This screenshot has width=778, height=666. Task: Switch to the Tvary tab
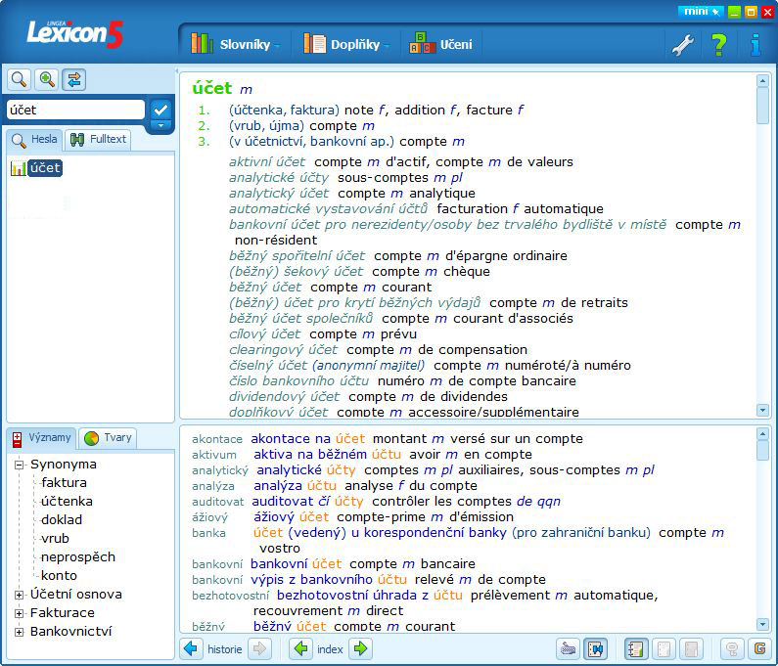tap(109, 438)
